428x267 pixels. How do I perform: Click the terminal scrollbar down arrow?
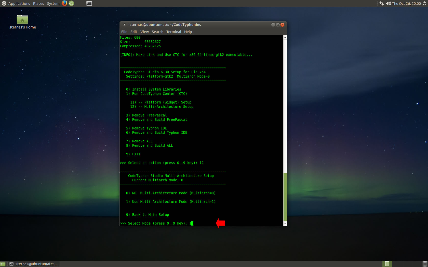(x=285, y=224)
